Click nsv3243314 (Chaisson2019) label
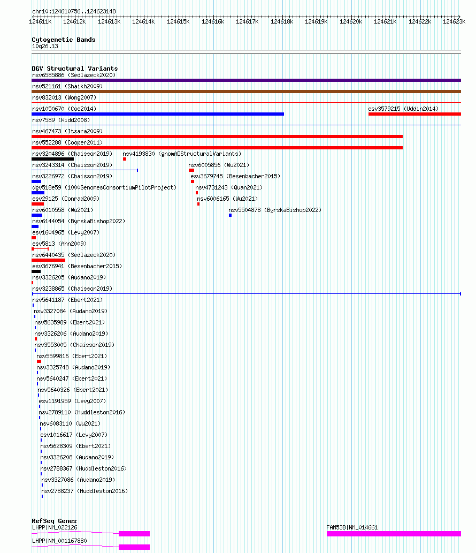The width and height of the screenshot is (476, 553). pos(72,165)
